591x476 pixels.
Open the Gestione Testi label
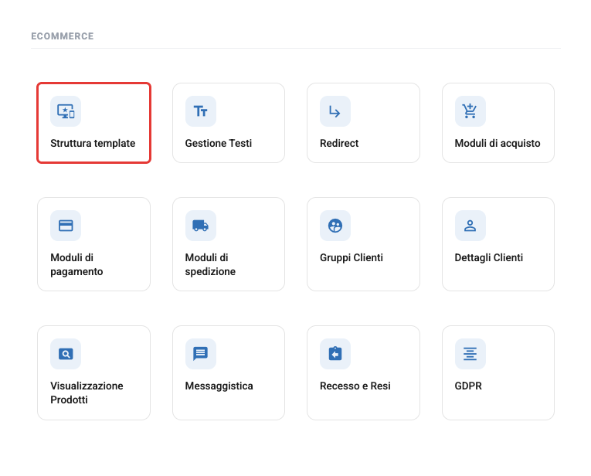coord(218,143)
